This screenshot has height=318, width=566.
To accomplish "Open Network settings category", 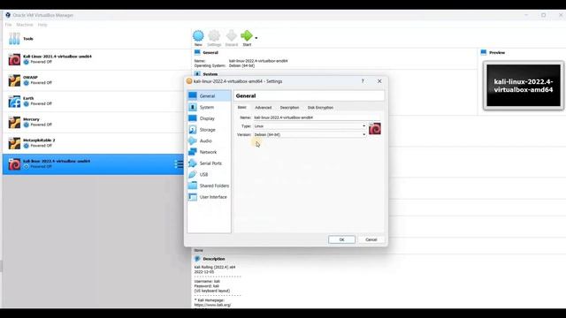I will [209, 152].
